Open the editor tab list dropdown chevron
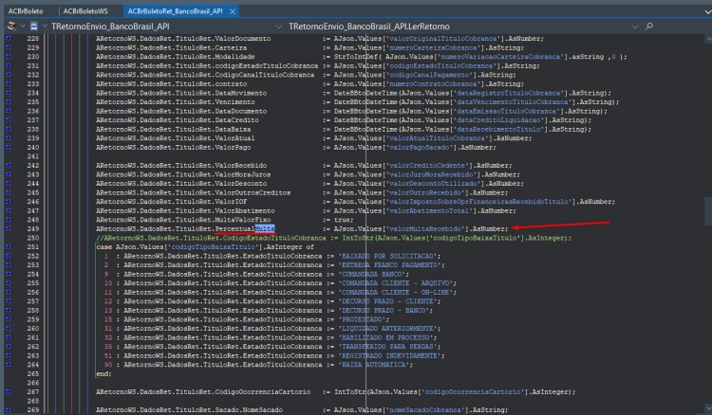This screenshot has width=712, height=415. click(707, 11)
